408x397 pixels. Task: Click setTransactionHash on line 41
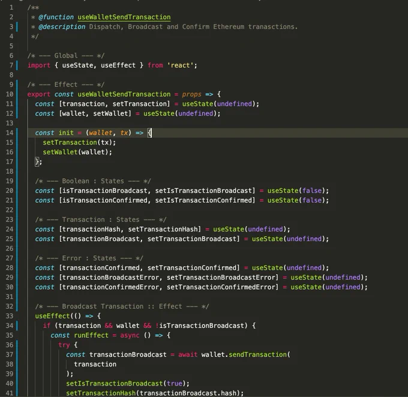pyautogui.click(x=101, y=393)
